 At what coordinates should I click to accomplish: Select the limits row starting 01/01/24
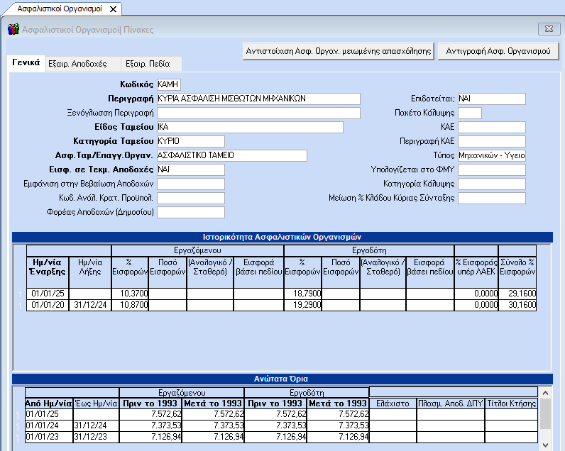(281, 425)
